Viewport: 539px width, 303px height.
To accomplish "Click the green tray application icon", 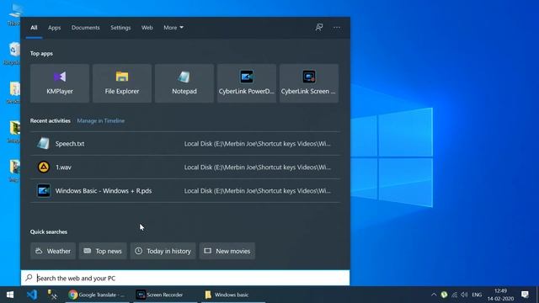I will pyautogui.click(x=444, y=295).
